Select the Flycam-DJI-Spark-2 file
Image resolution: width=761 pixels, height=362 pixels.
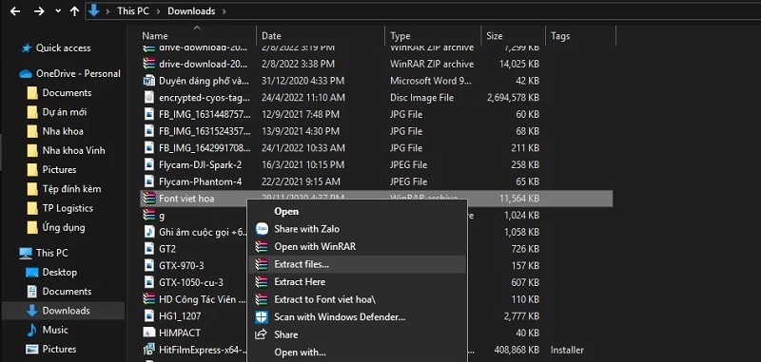click(x=200, y=164)
